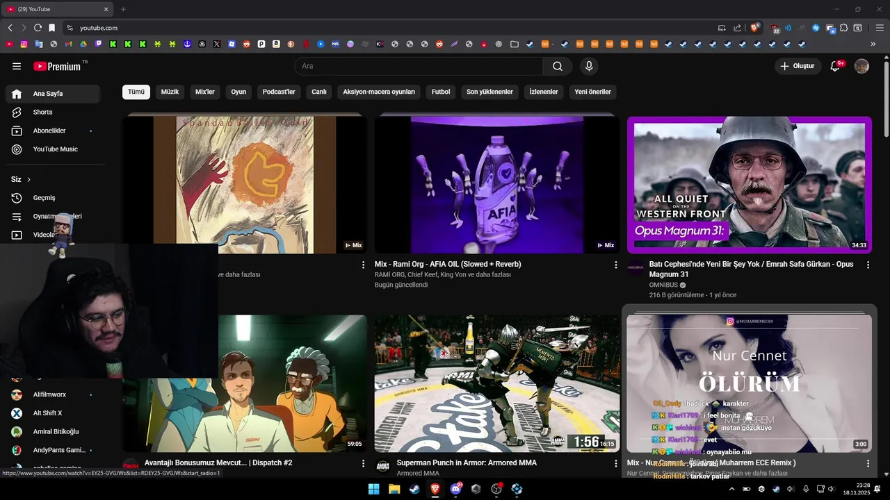
Task: Open the Armored MMA video thumbnail
Action: tap(497, 383)
